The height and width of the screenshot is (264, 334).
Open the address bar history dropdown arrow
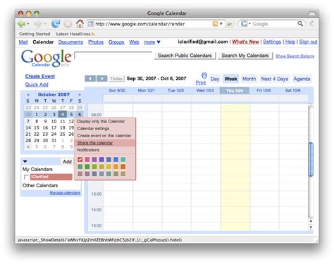221,24
